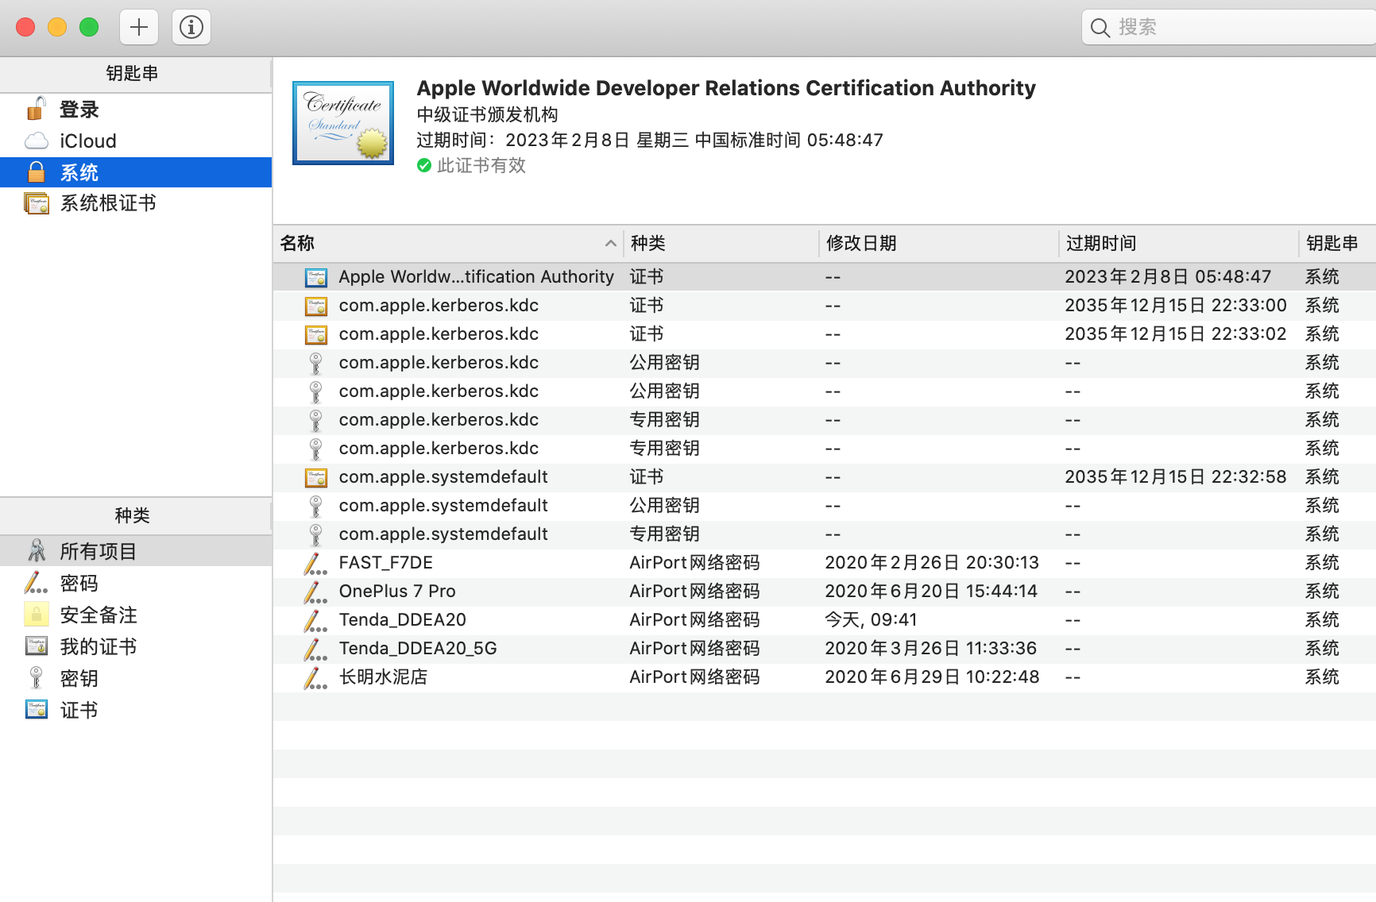Click the password pencil icon beside Tenda_DDEA20_5G
The image size is (1376, 902).
(x=315, y=650)
